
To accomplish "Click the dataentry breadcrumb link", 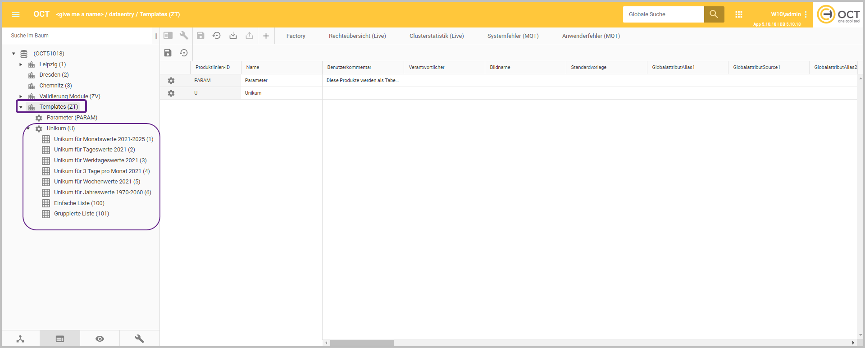I will click(x=122, y=14).
